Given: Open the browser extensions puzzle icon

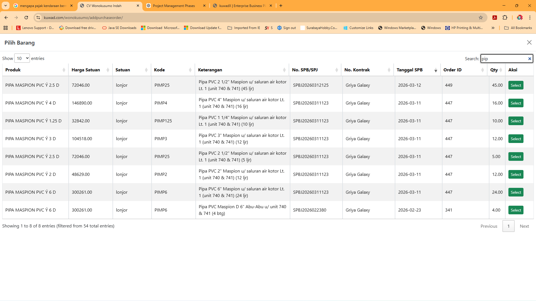Looking at the screenshot, I should pyautogui.click(x=505, y=18).
